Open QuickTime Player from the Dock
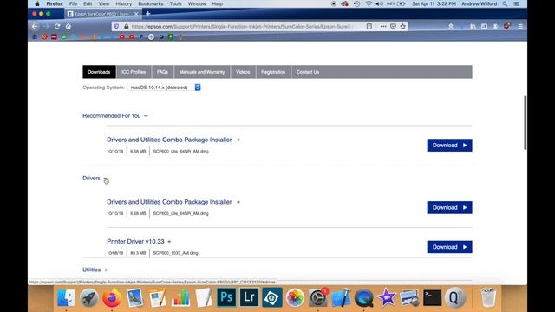The image size is (555, 312). [x=364, y=297]
